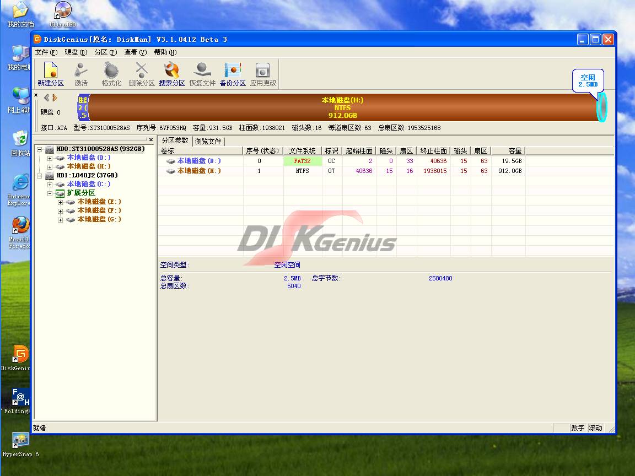Click the H: NTFS 912.0GB partition bar
635x476 pixels.
point(343,107)
